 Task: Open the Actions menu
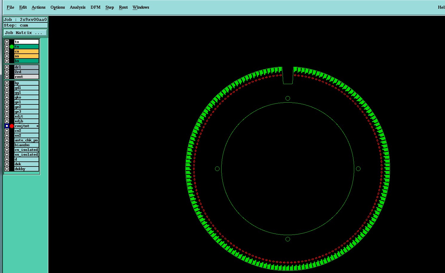pos(39,7)
